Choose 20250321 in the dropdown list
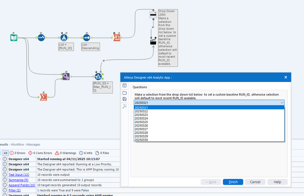 tap(209, 108)
